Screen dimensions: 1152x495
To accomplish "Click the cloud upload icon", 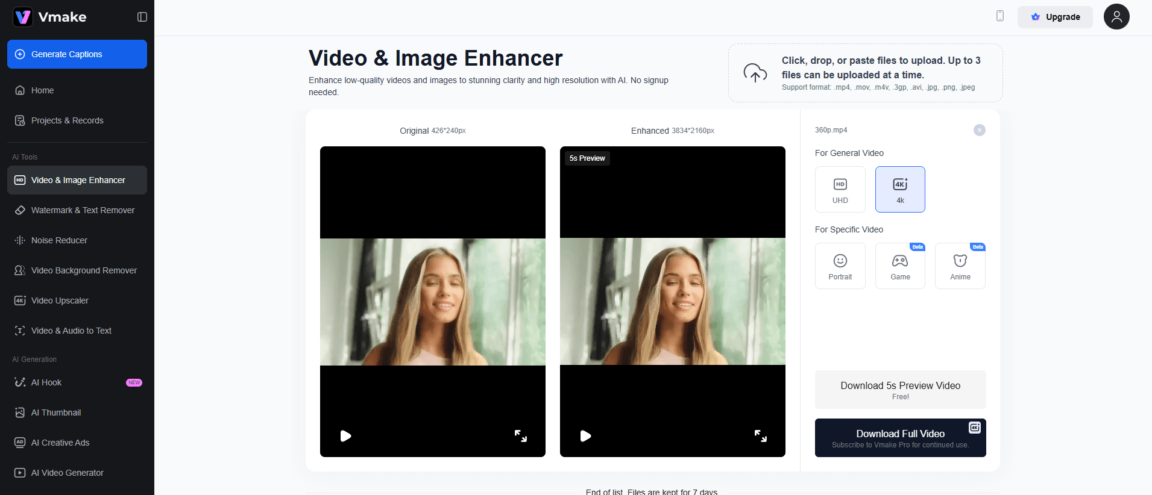I will coord(755,73).
